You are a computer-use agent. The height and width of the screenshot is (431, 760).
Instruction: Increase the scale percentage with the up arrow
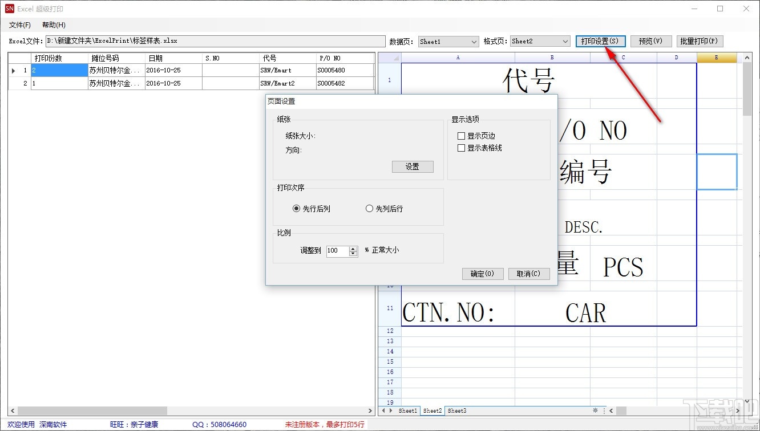pyautogui.click(x=353, y=248)
